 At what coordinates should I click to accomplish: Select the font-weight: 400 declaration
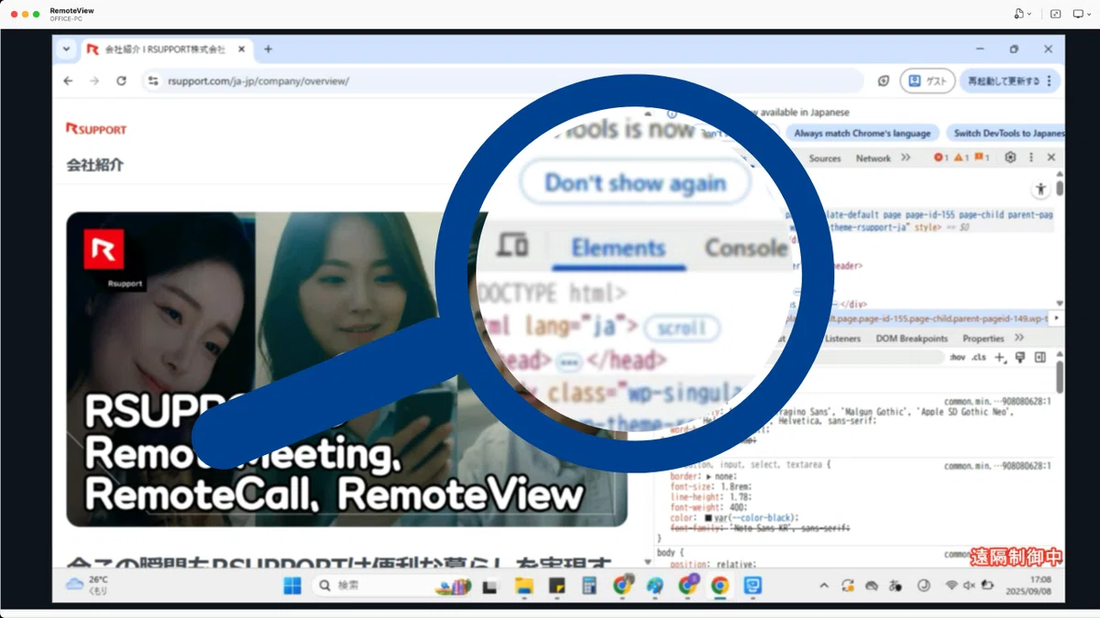[709, 507]
